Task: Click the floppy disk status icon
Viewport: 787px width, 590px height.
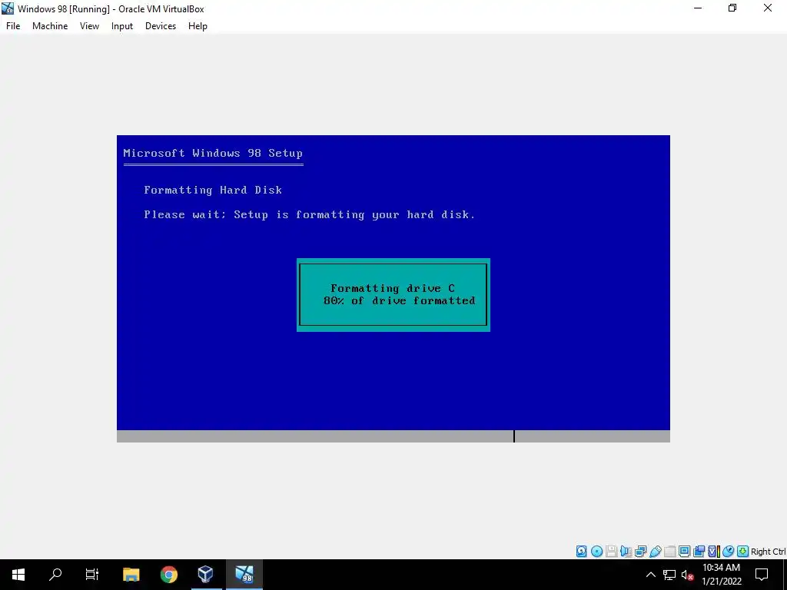Action: pos(611,552)
